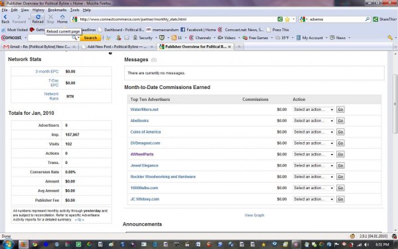Image resolution: width=398 pixels, height=249 pixels.
Task: Open the Waterfilters.net advertiser link
Action: (x=144, y=110)
